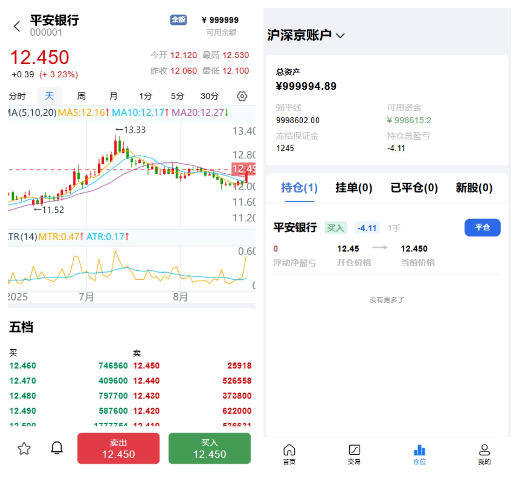
Task: Switch to the 挂单(0) tab
Action: coord(354,188)
